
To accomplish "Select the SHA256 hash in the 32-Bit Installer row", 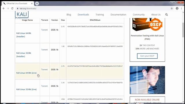I will [95, 46].
